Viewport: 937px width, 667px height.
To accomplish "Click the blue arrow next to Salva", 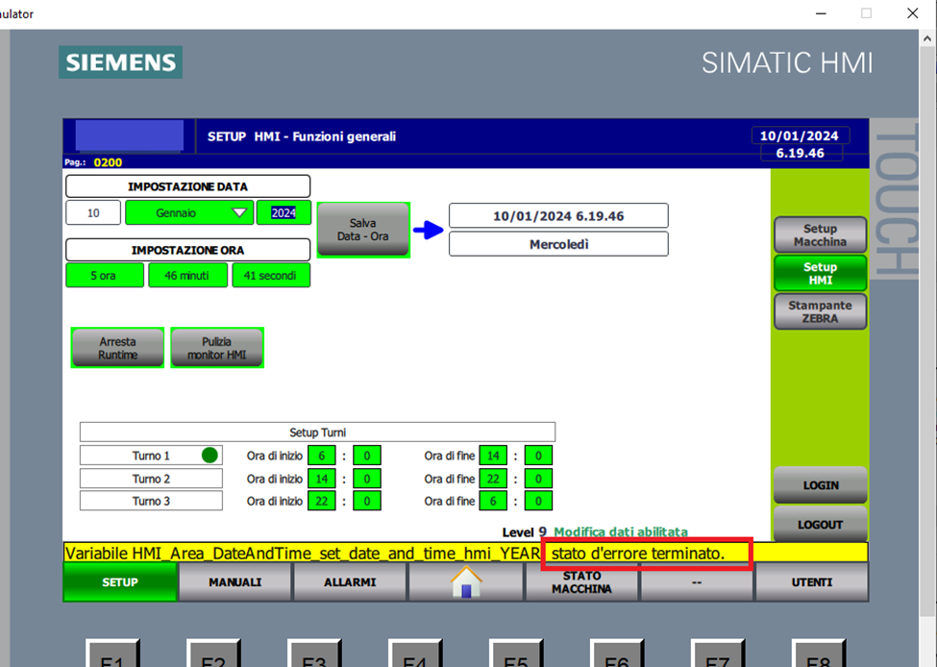I will [x=429, y=230].
